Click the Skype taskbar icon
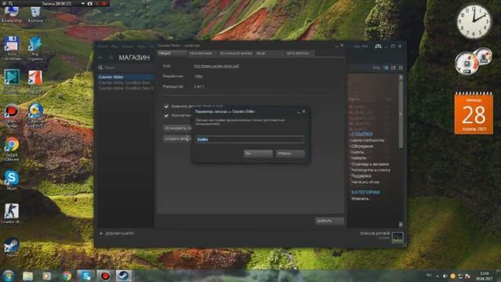The height and width of the screenshot is (282, 501). pyautogui.click(x=86, y=276)
